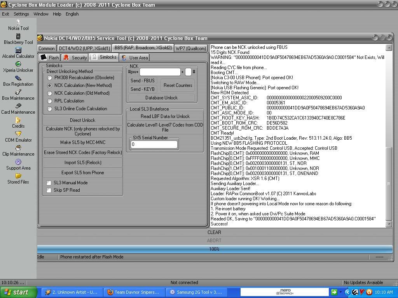The image size is (398, 298).
Task: Switch to the DCT4/WD2 (UPP, XGold1) tab
Action: (84, 48)
